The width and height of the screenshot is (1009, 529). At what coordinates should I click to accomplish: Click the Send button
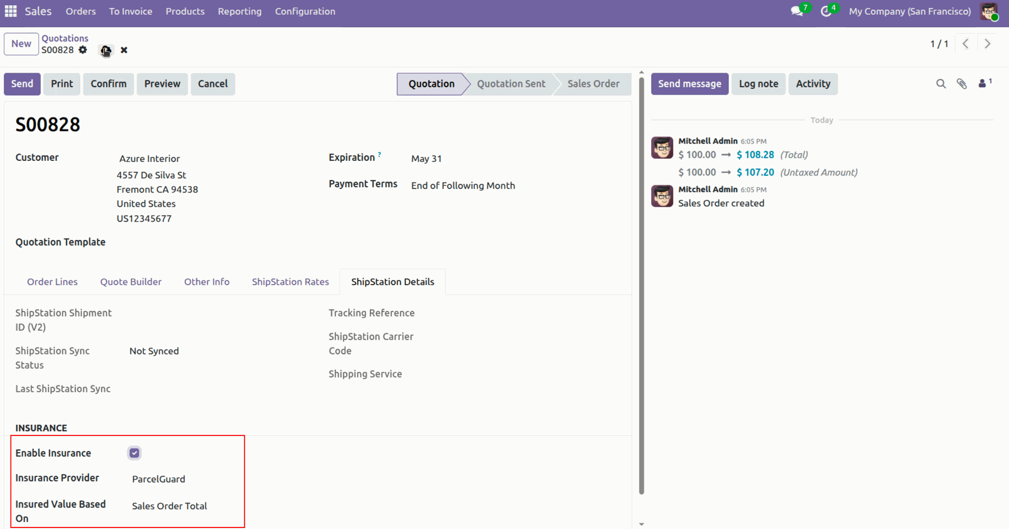pyautogui.click(x=22, y=84)
